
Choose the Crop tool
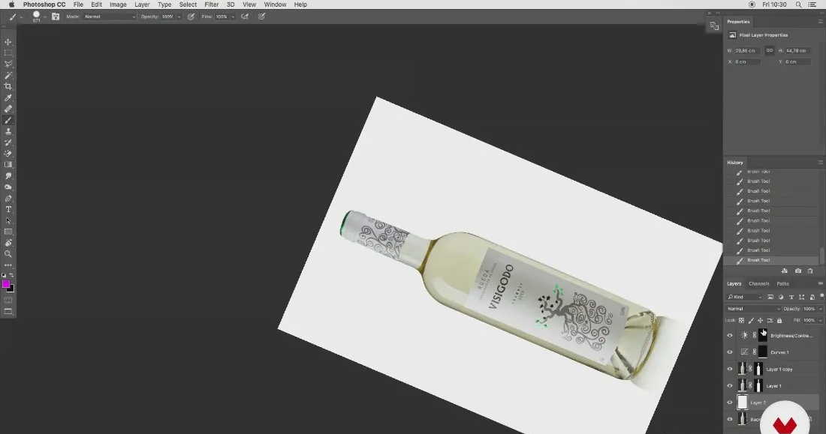click(8, 86)
